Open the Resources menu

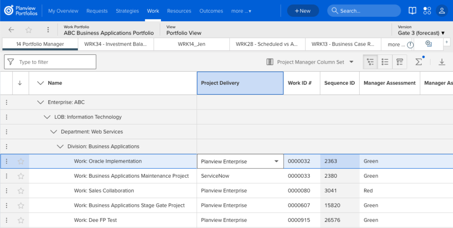click(179, 11)
